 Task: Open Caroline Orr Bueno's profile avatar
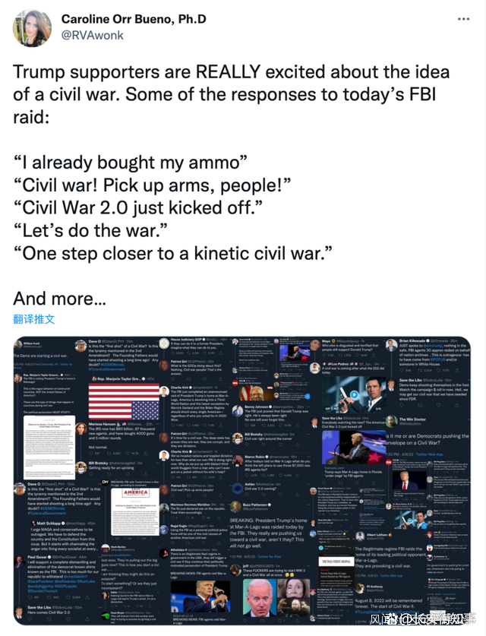click(32, 28)
